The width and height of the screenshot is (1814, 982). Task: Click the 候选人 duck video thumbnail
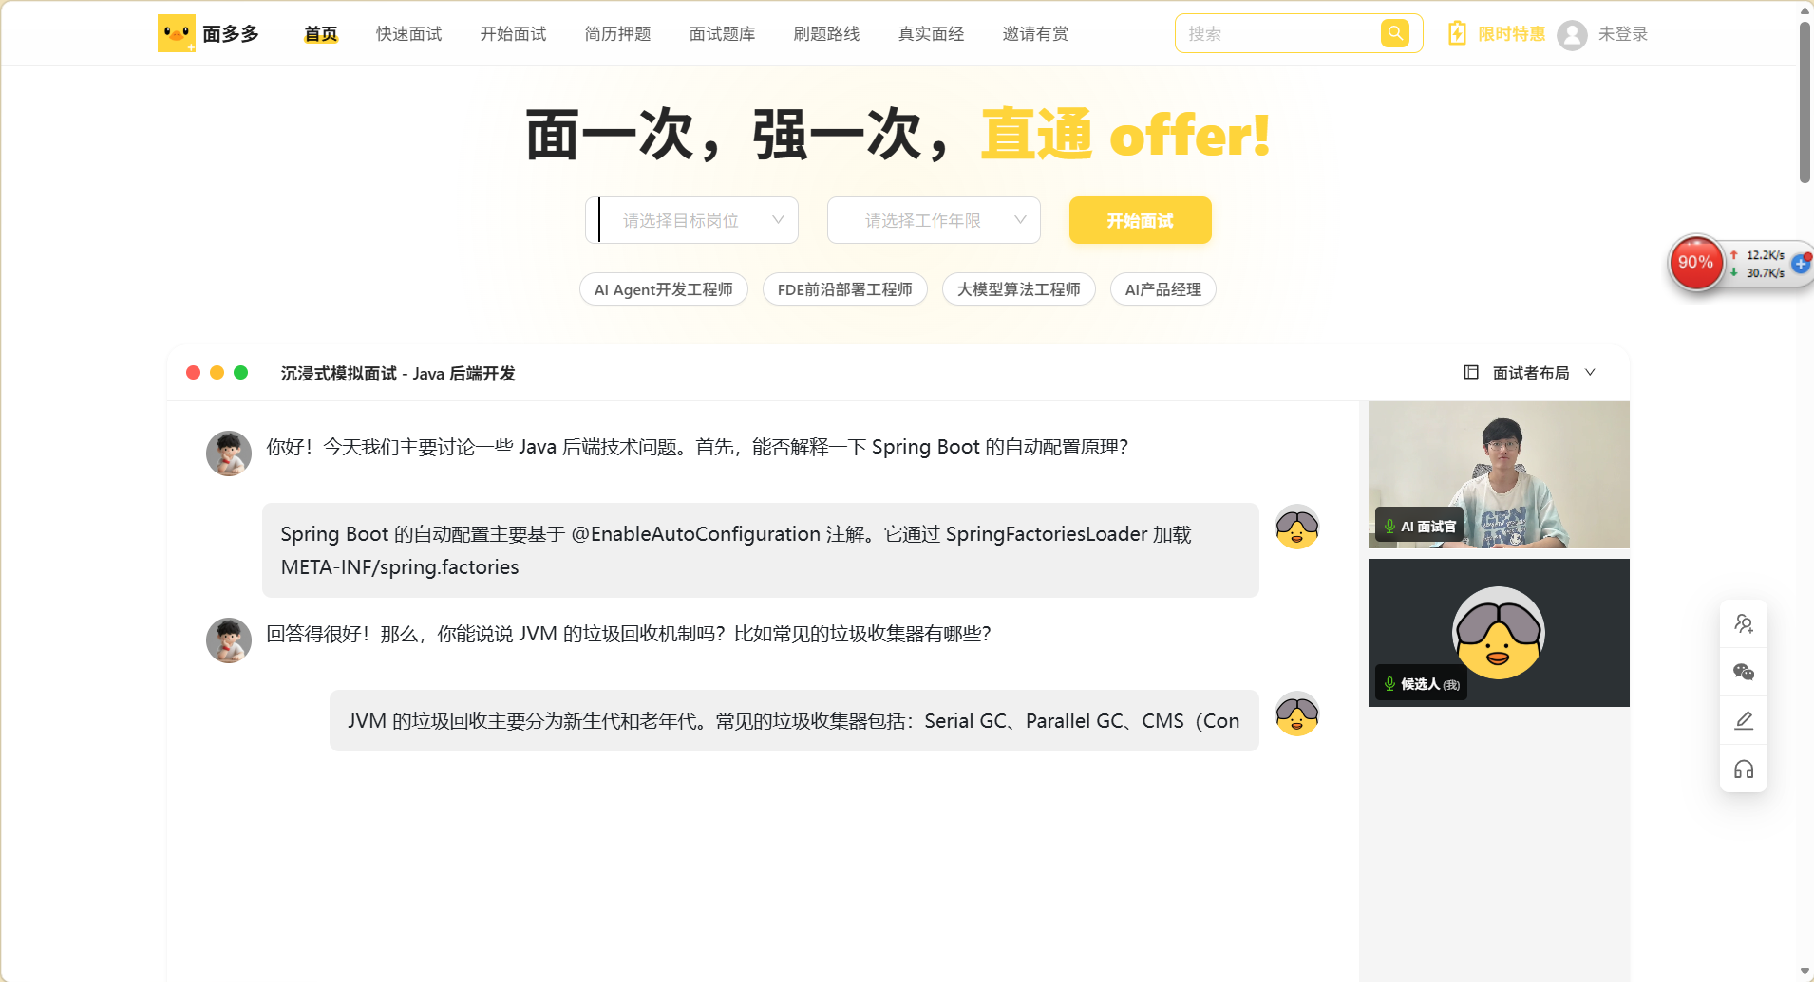pos(1499,633)
